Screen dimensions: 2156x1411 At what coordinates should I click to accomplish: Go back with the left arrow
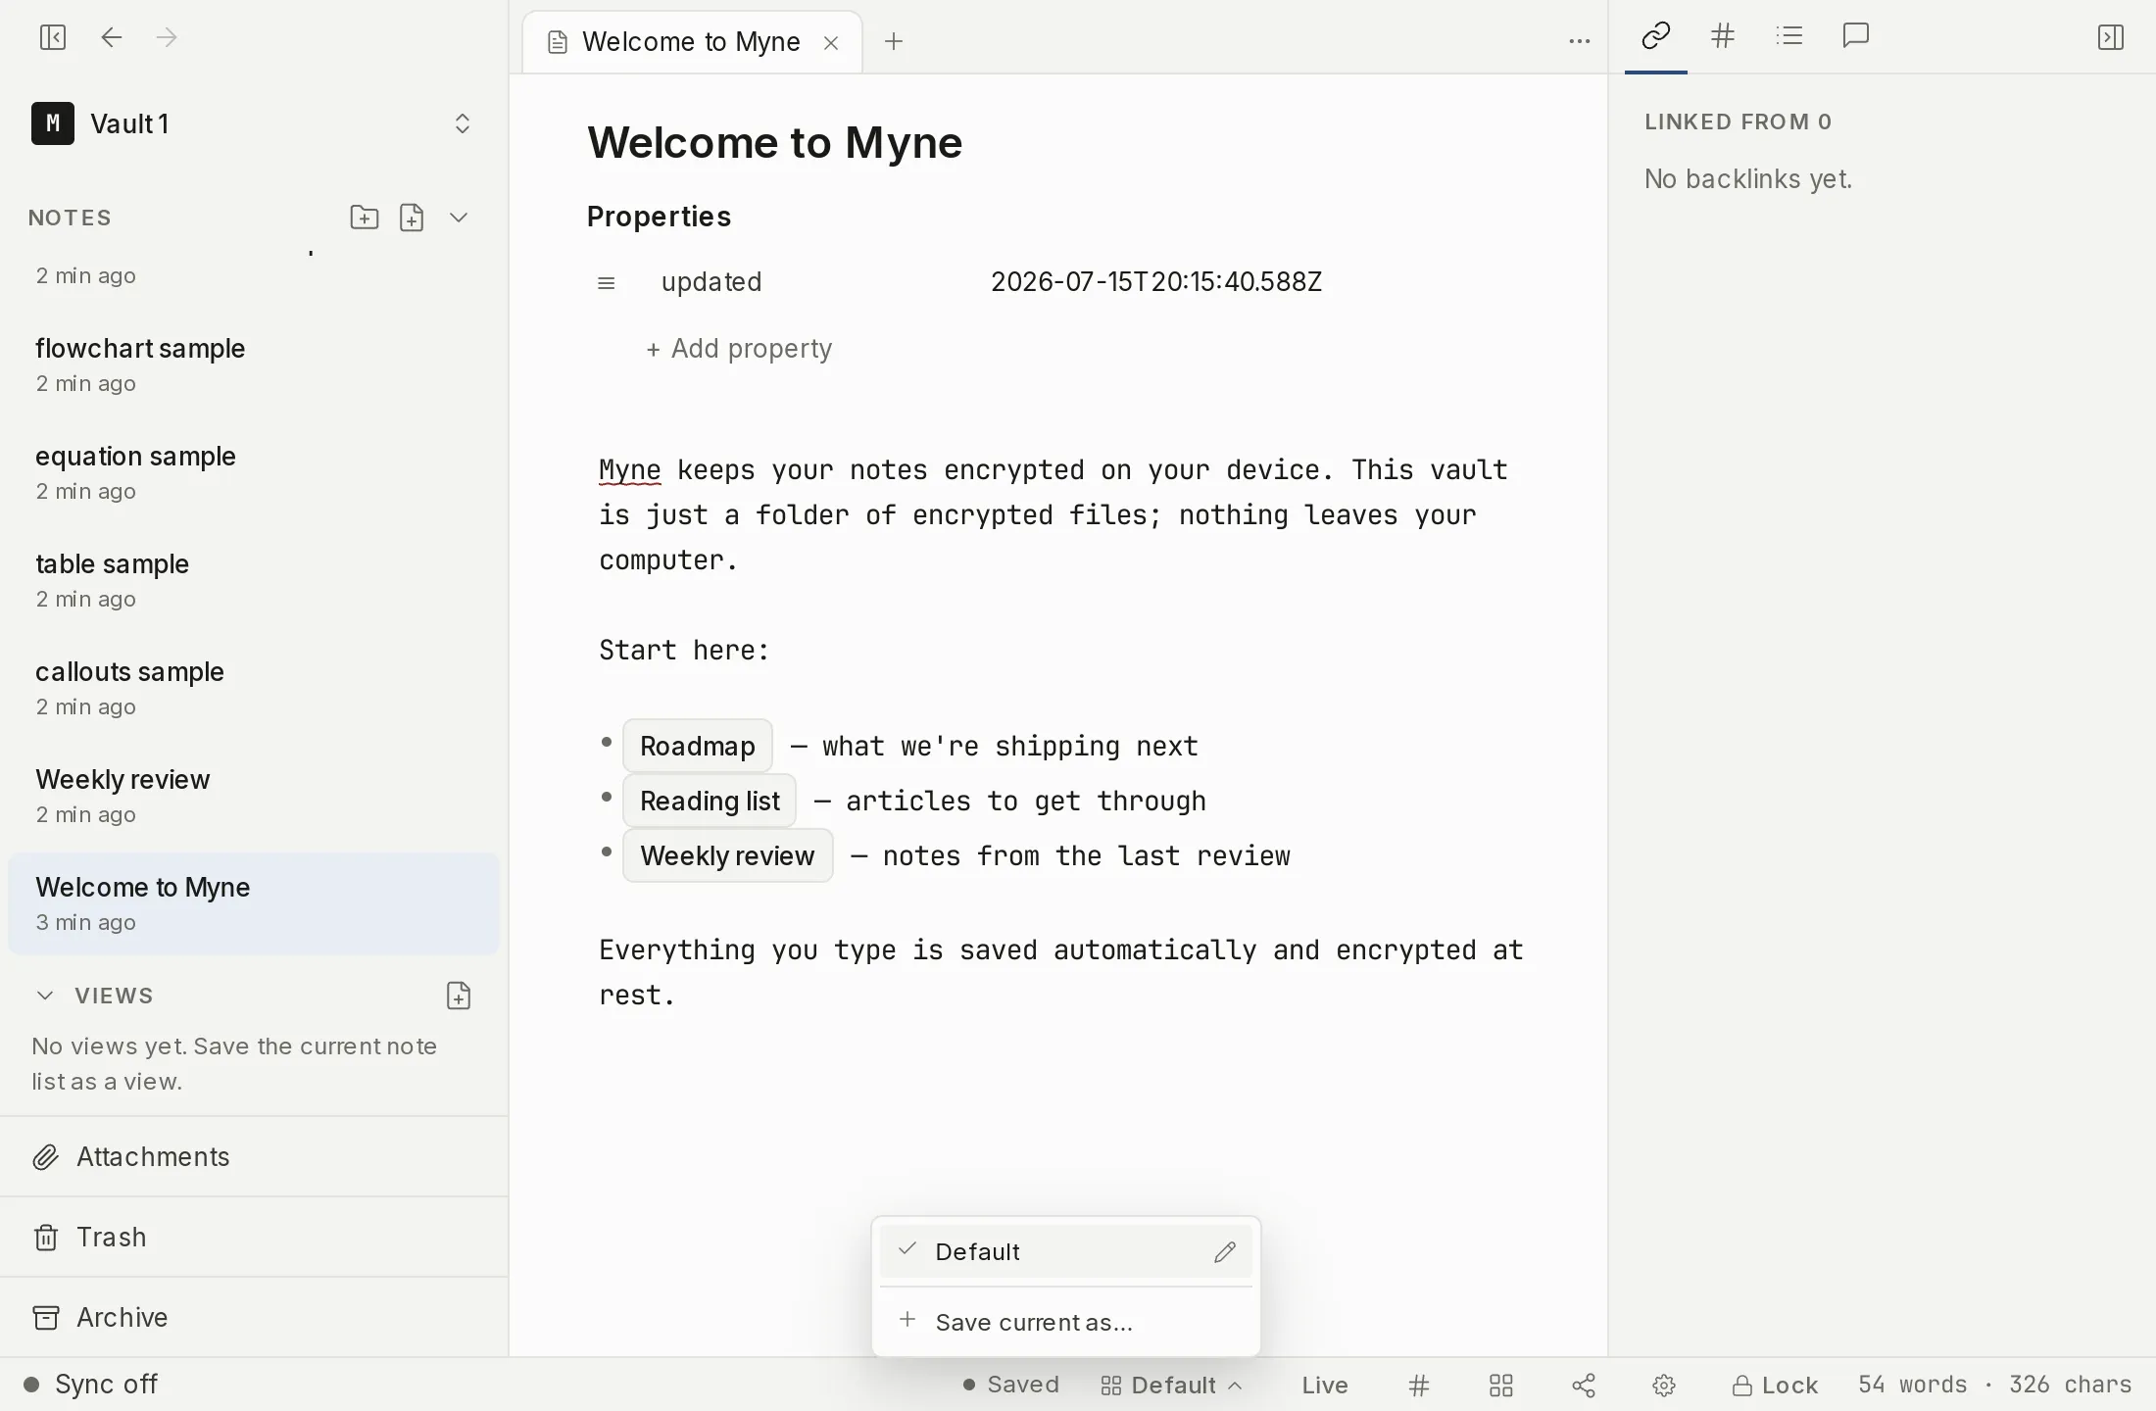[x=112, y=37]
